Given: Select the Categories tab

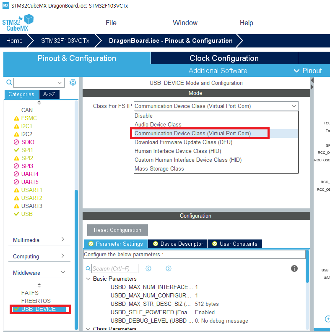Looking at the screenshot, I should click(21, 95).
